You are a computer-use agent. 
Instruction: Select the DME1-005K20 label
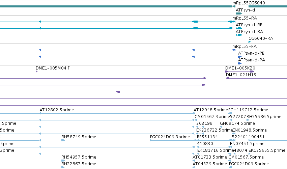pos(240,68)
